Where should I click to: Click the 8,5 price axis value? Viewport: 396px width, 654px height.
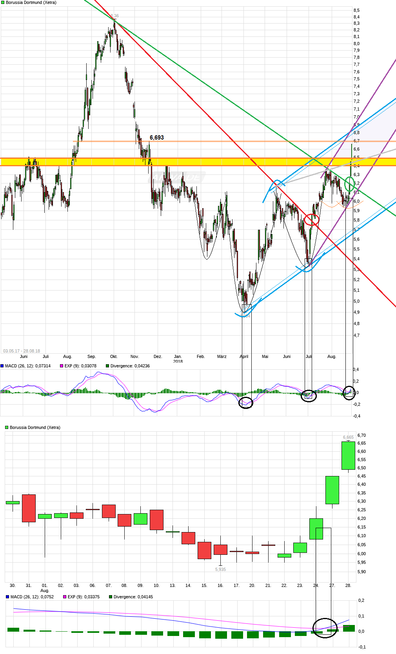click(x=356, y=10)
